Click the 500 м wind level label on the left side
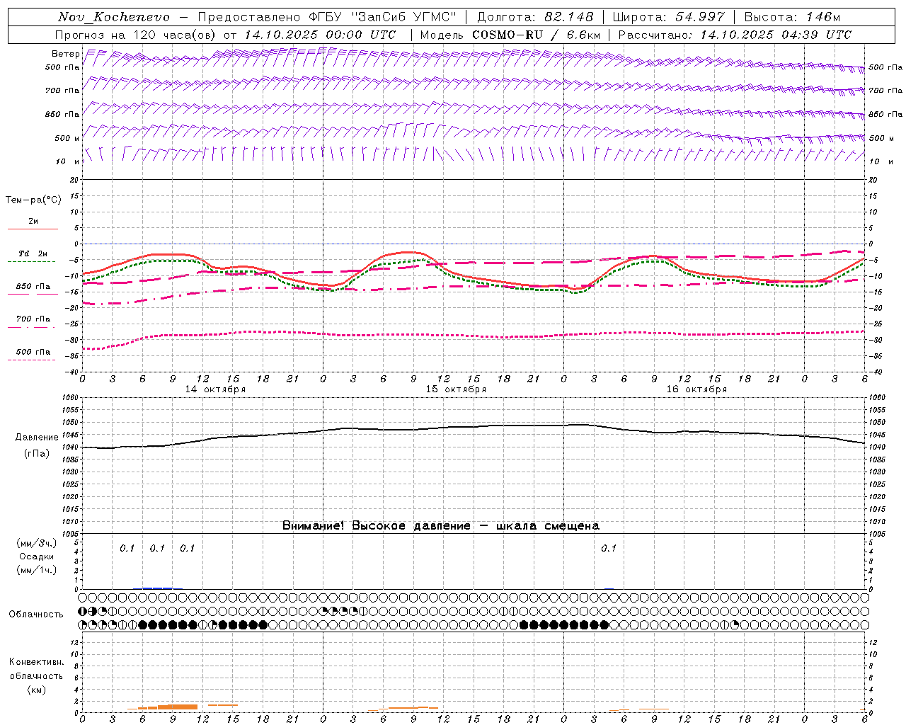 (67, 138)
